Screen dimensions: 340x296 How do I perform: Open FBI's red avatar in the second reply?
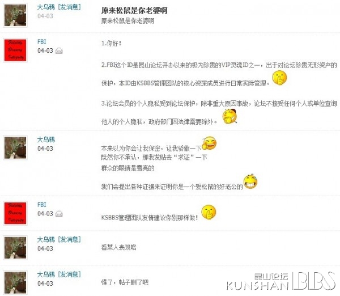pos(15,213)
